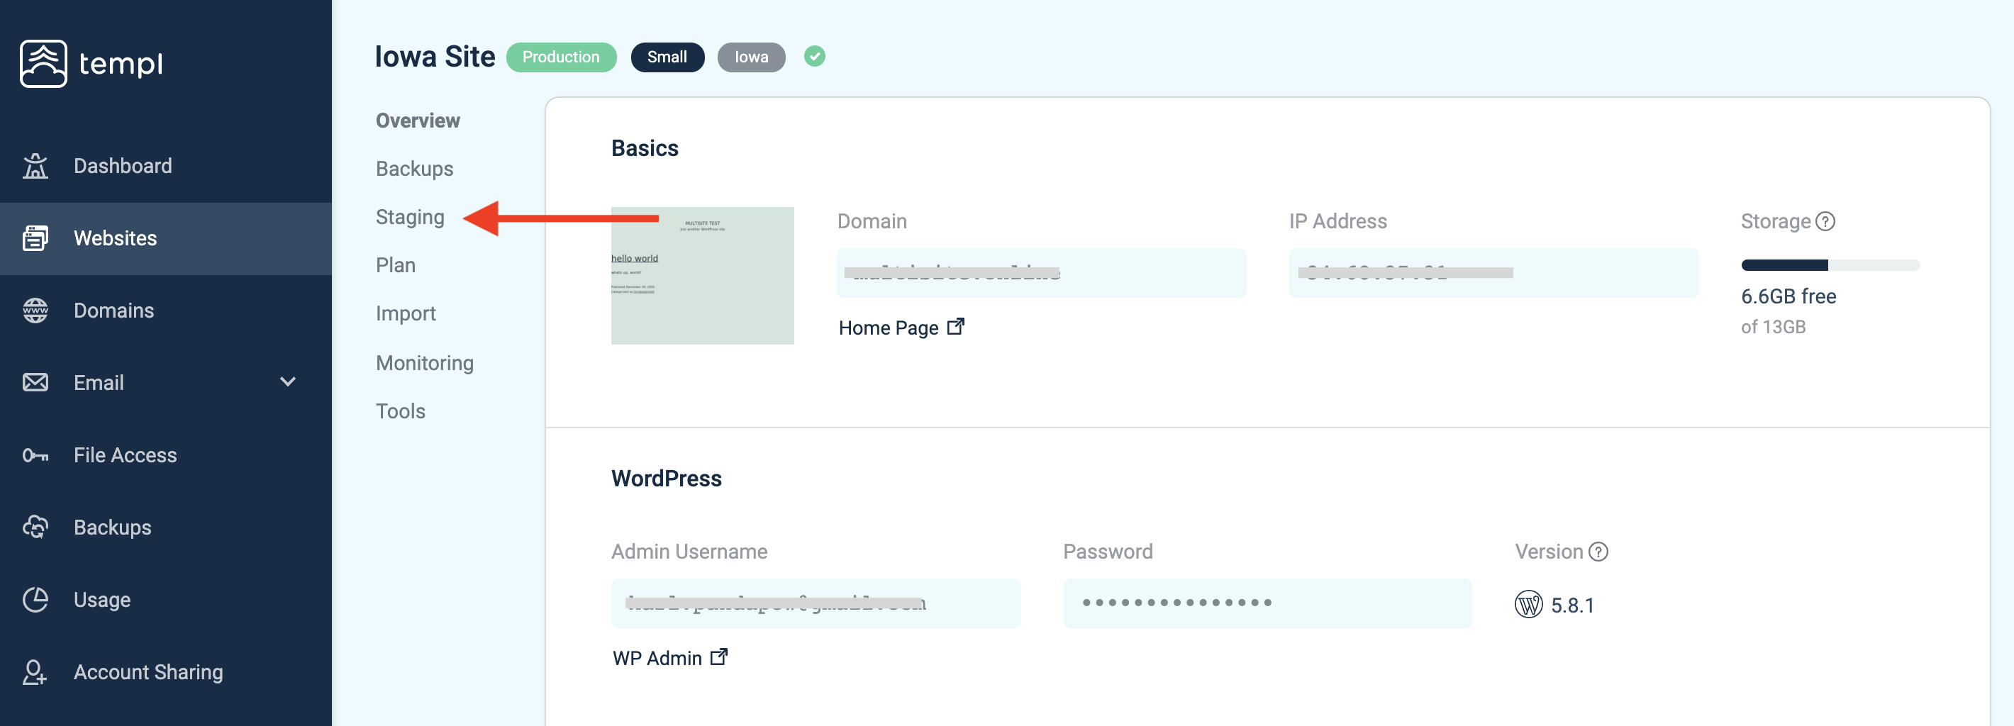Open the Home Page link
The height and width of the screenshot is (726, 2014).
point(901,328)
